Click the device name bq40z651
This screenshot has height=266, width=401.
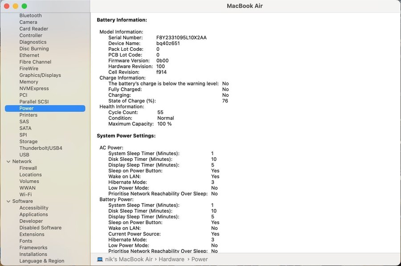[x=168, y=44]
